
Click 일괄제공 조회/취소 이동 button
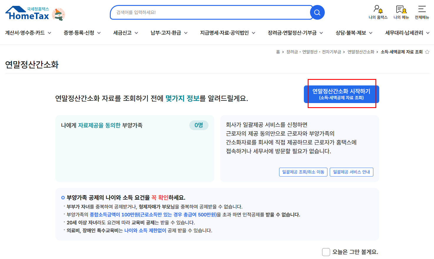point(303,172)
